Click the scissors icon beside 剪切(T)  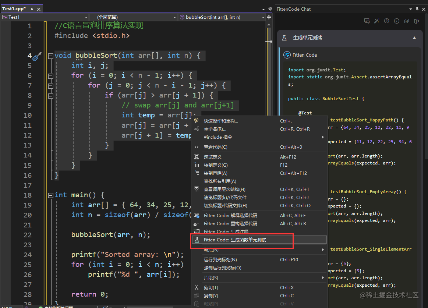click(197, 287)
